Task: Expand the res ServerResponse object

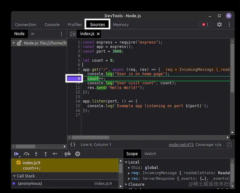Action: coord(129,179)
